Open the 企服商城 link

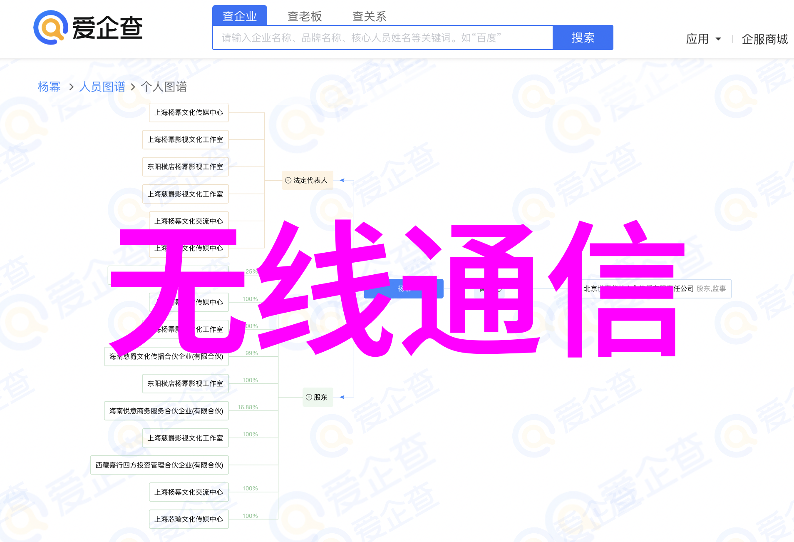765,39
